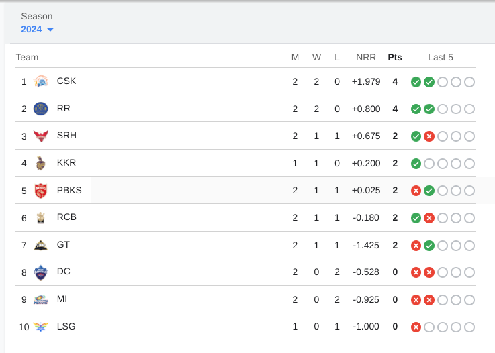Click the RR team logo
This screenshot has height=353, width=495.
pyautogui.click(x=41, y=109)
